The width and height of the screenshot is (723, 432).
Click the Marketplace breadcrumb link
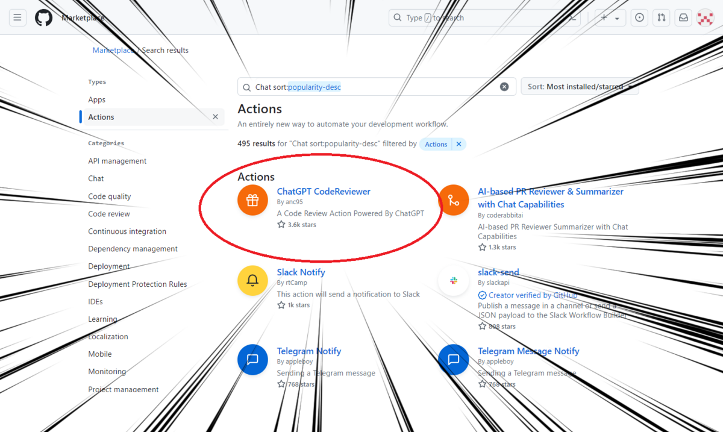point(113,51)
